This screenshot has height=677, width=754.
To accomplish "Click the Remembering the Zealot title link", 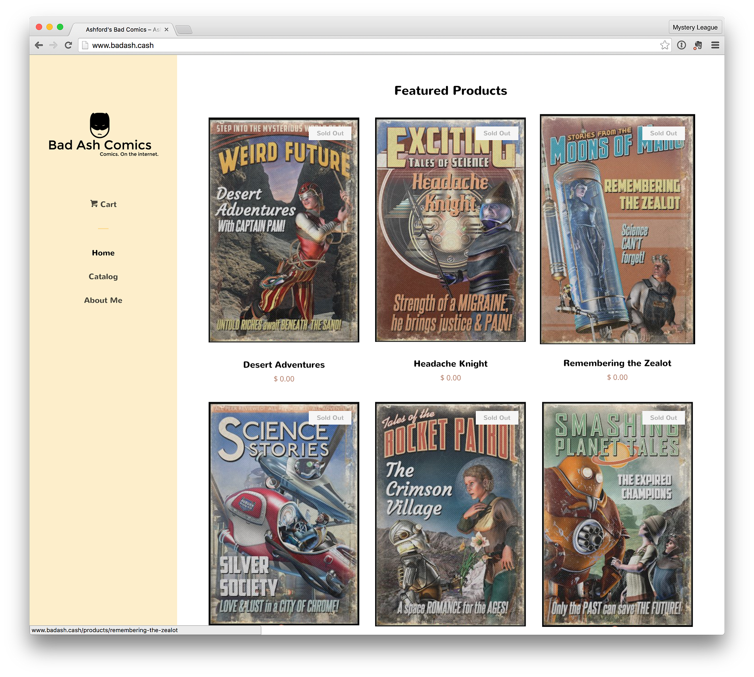I will click(x=617, y=363).
